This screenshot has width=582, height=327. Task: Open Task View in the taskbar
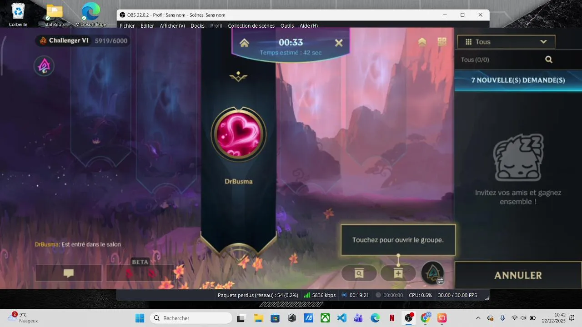(x=242, y=318)
